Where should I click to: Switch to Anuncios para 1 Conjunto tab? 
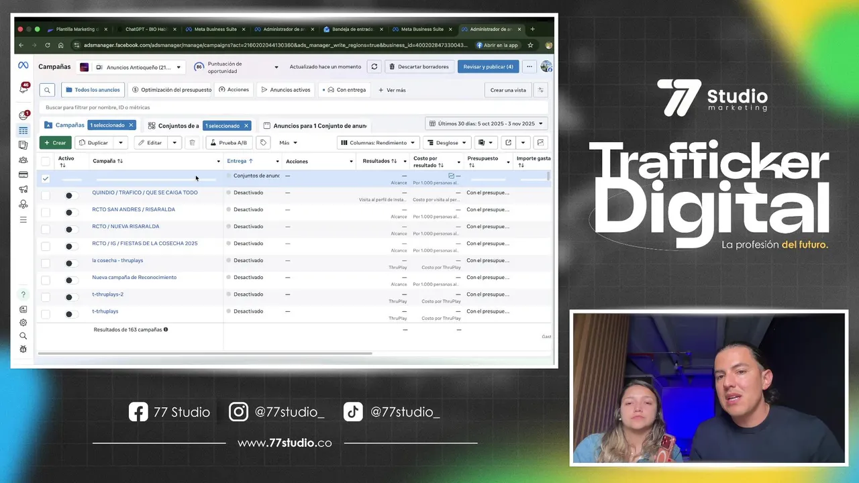(x=315, y=125)
